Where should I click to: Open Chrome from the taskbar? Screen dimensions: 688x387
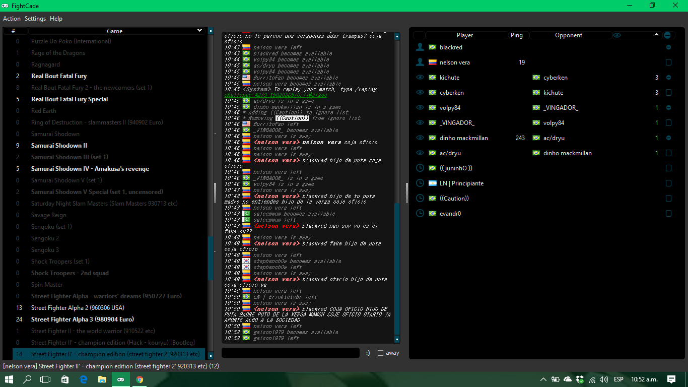pos(140,379)
